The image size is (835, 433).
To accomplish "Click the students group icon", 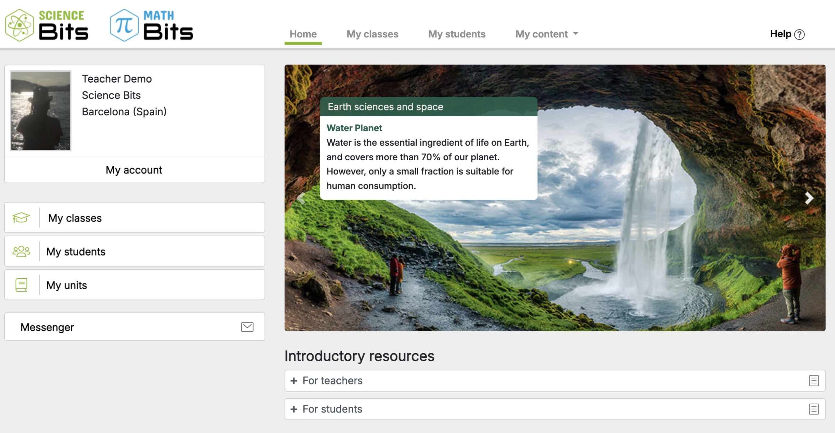I will [21, 251].
